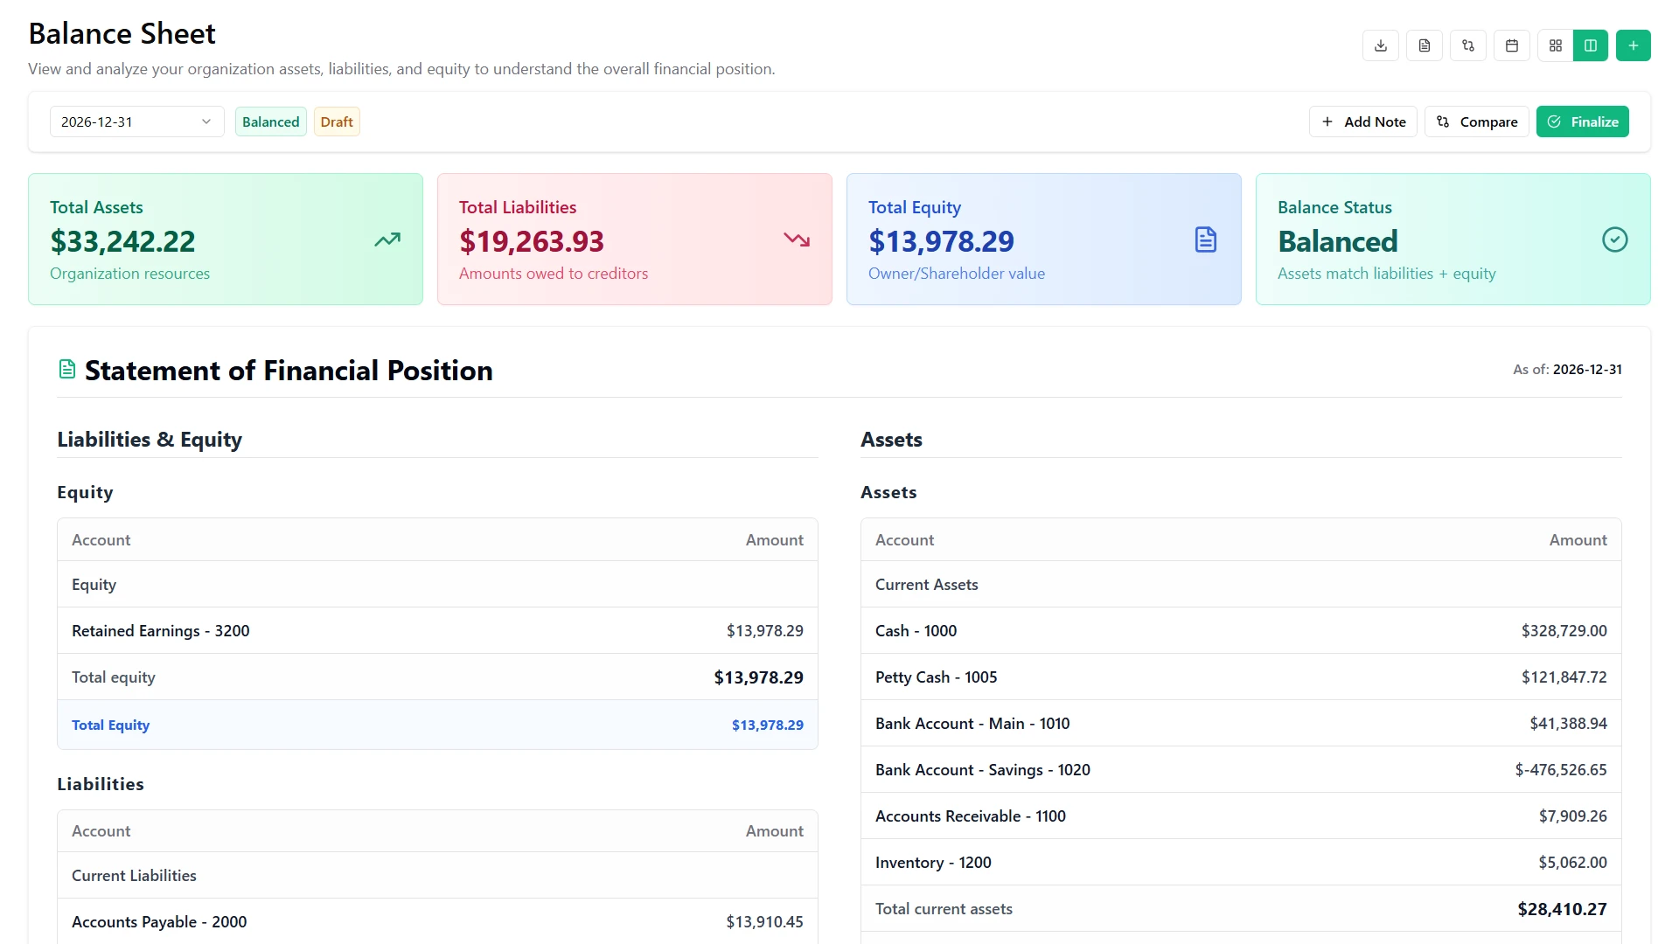Select the Cash - 1000 account row
The height and width of the screenshot is (944, 1679).
(1241, 630)
